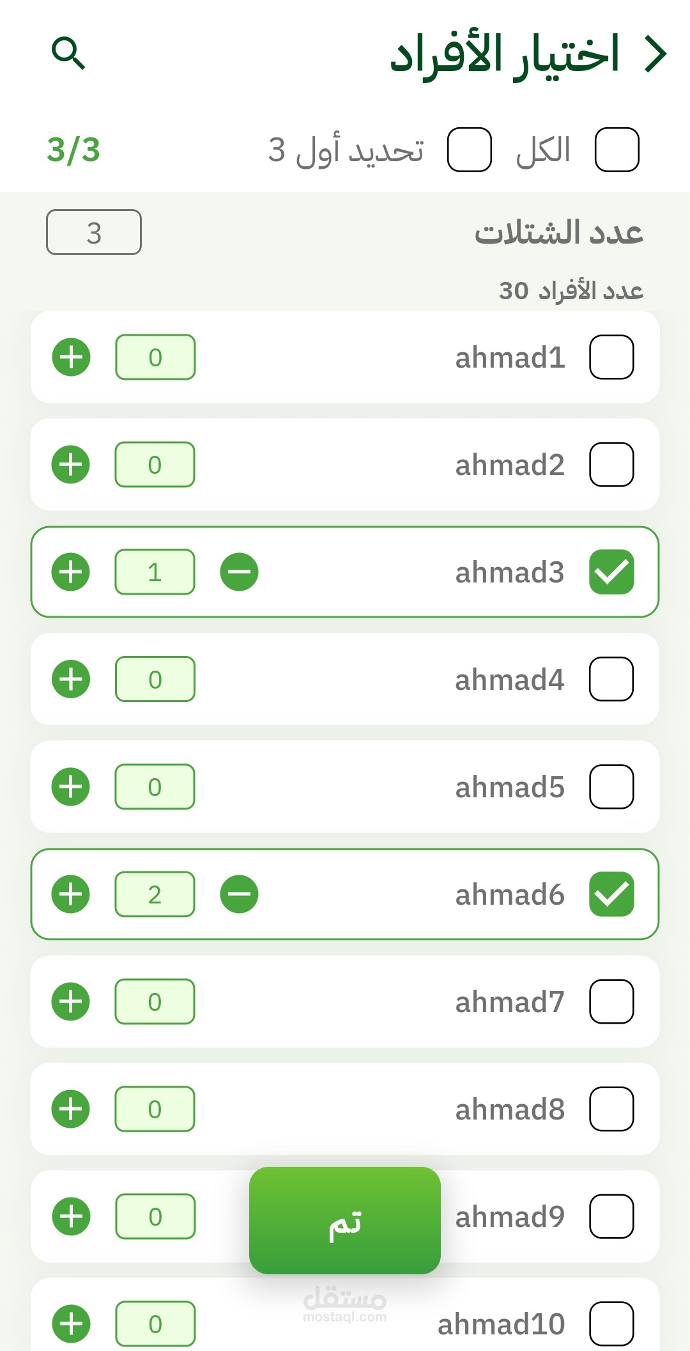Tap the back chevron beside the title
This screenshot has height=1351, width=690.
(x=655, y=54)
